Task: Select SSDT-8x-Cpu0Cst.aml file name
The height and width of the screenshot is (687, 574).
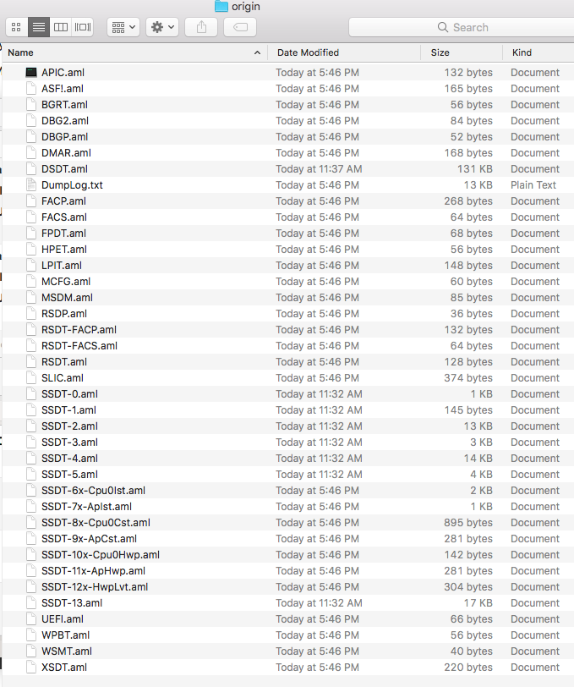Action: [96, 522]
